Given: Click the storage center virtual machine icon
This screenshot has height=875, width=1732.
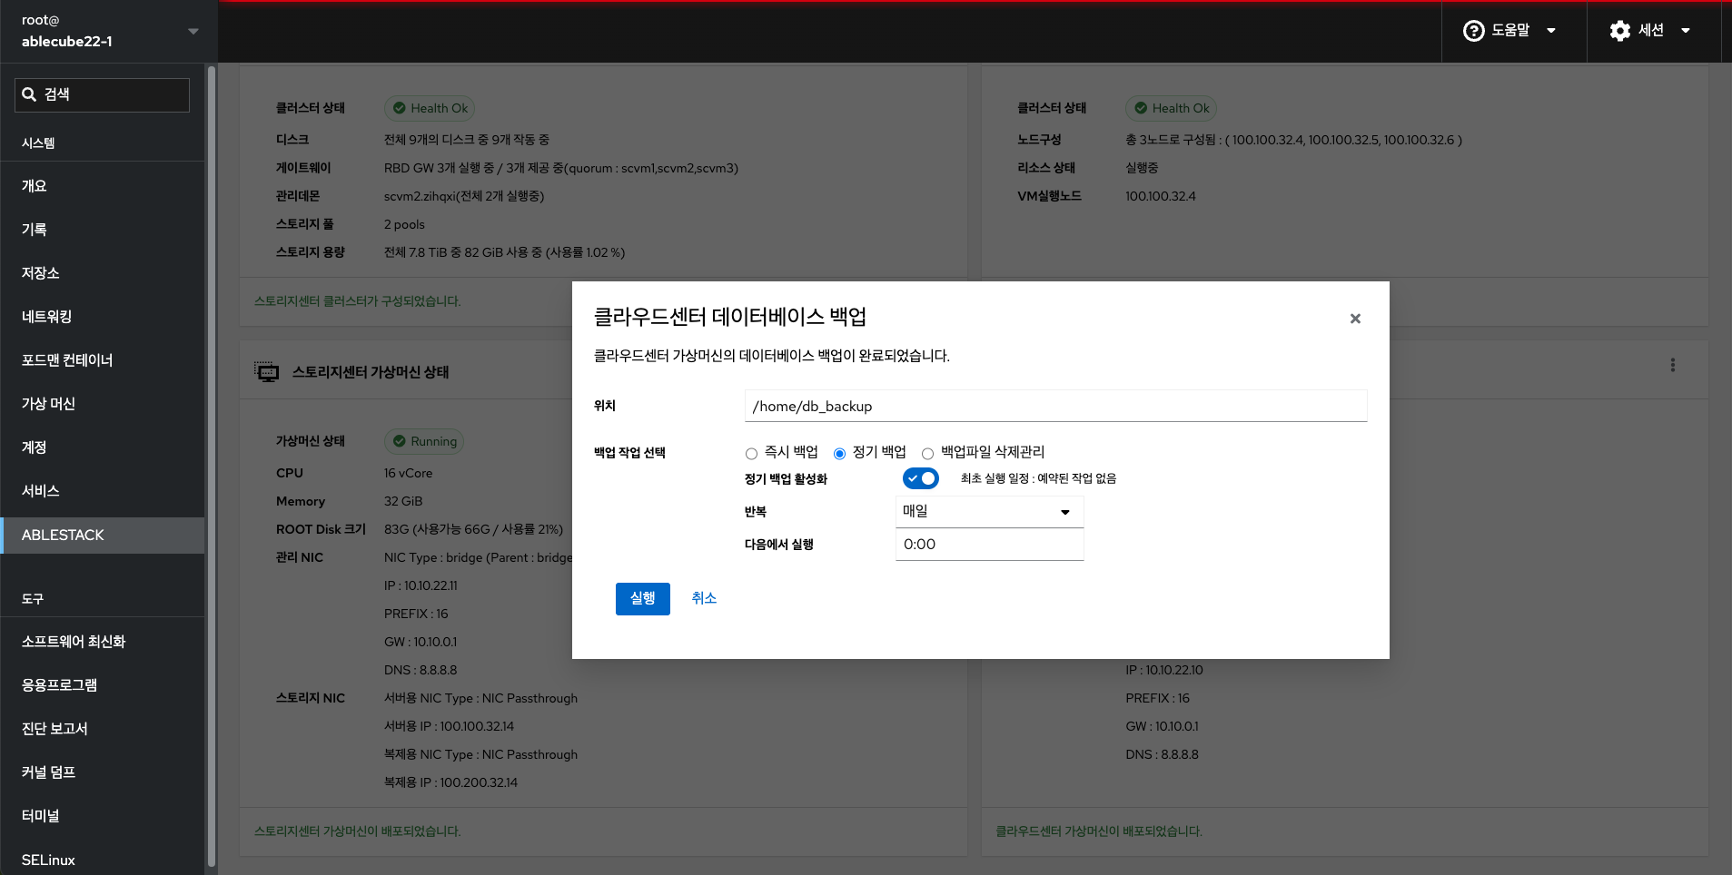Looking at the screenshot, I should (x=267, y=372).
